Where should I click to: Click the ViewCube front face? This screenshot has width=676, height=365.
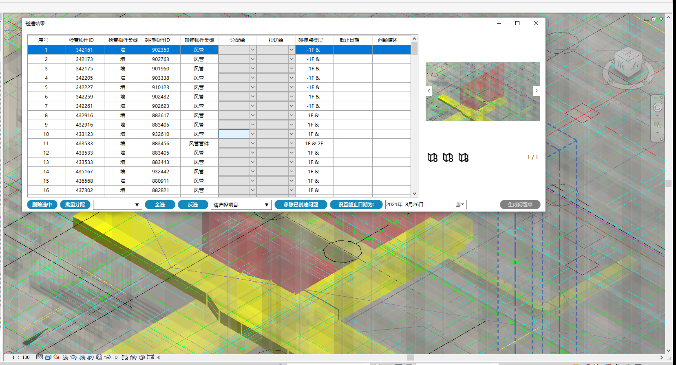(x=621, y=65)
